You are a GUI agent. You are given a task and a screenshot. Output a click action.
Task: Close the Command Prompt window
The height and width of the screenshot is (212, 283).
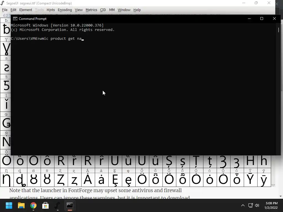pyautogui.click(x=274, y=18)
